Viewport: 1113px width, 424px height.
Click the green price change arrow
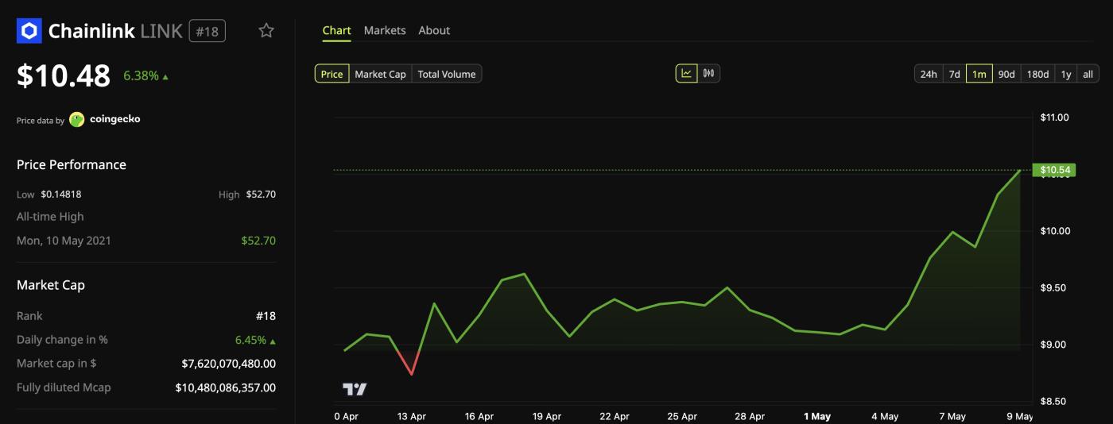pos(165,77)
